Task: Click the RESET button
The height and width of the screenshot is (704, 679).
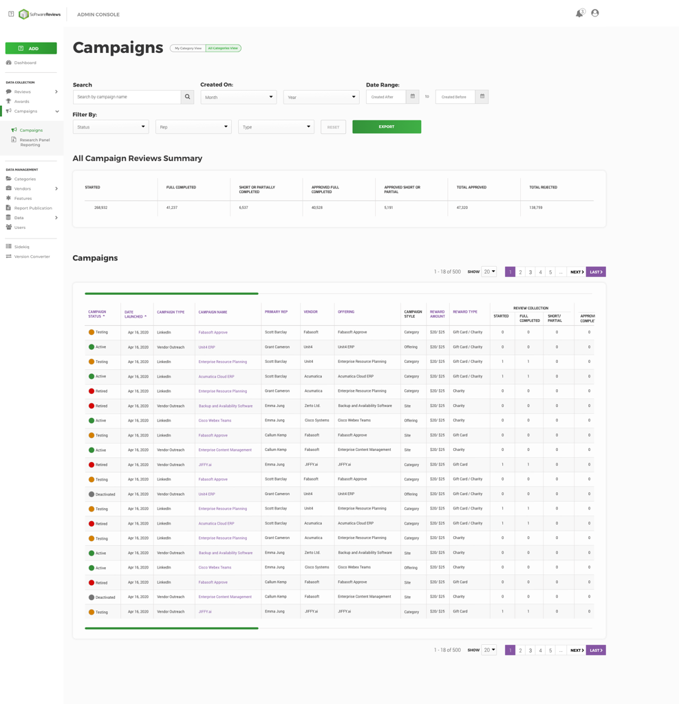Action: coord(334,127)
